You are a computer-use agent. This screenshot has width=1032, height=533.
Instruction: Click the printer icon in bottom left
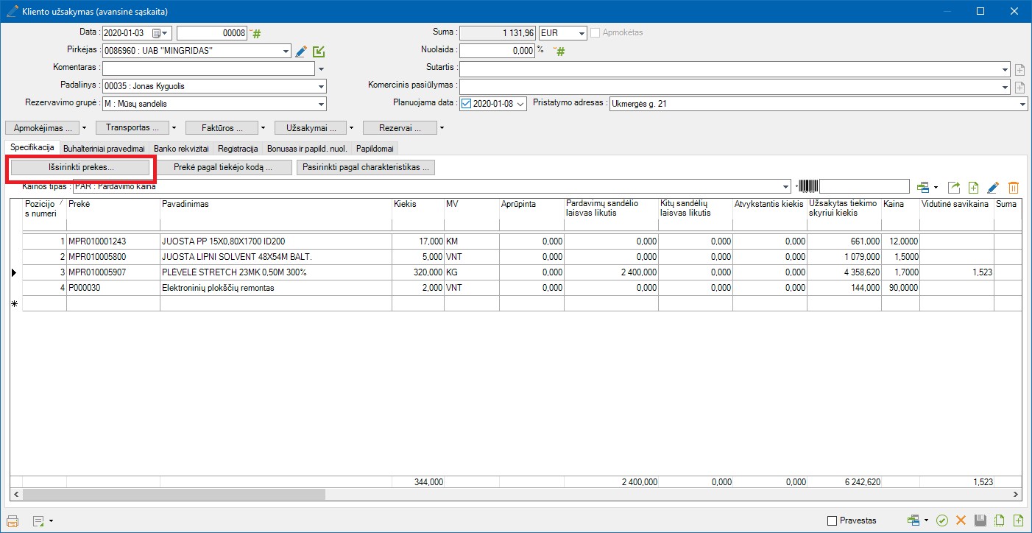(x=13, y=520)
